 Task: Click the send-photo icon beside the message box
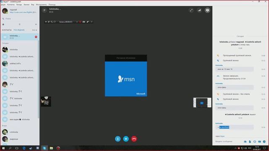click(x=245, y=142)
